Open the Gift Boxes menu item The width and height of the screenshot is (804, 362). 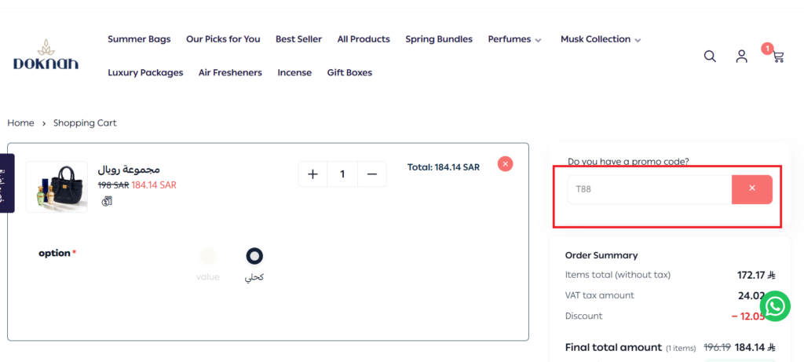click(x=349, y=73)
